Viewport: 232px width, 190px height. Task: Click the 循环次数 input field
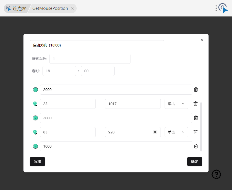[90, 59]
